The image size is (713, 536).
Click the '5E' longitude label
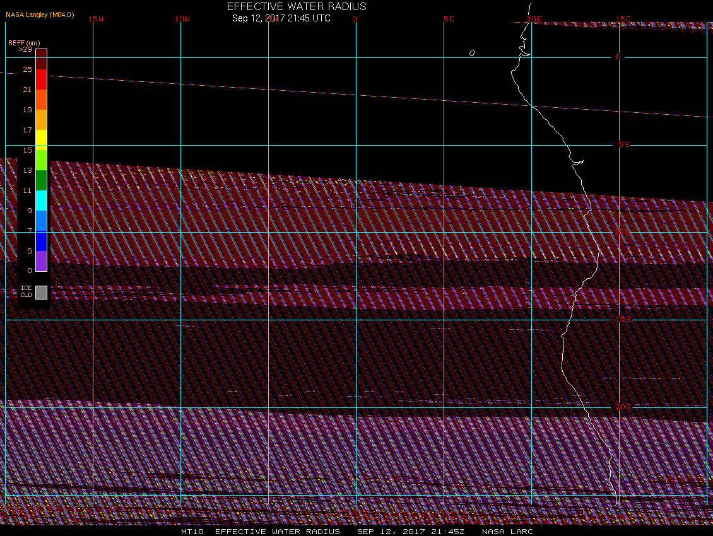[x=449, y=19]
